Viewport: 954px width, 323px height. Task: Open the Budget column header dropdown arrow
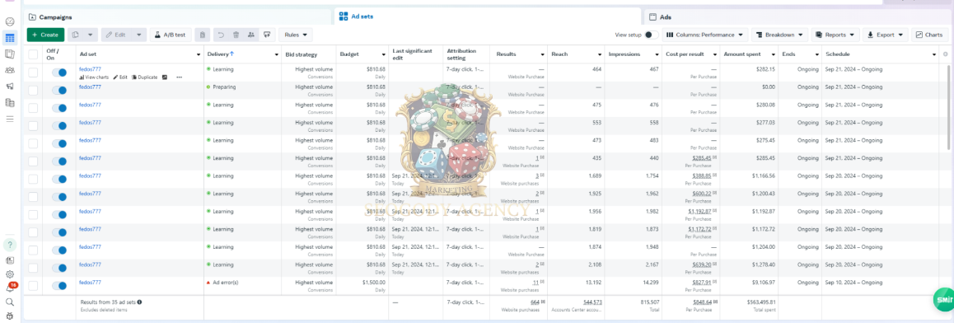click(383, 54)
